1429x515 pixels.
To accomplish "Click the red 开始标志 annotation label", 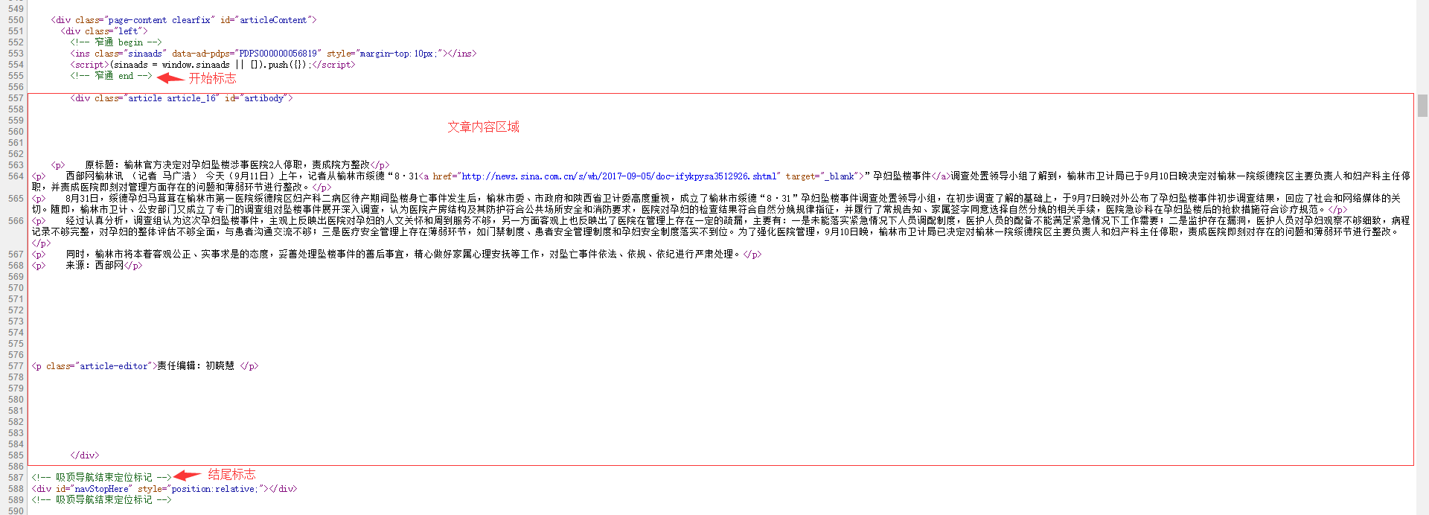I will coord(212,78).
